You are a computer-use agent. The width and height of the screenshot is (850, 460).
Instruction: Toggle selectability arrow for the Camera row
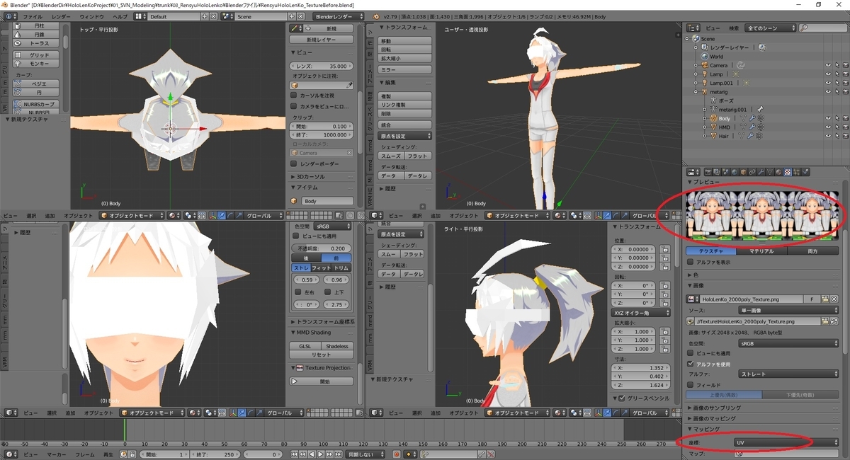(x=836, y=65)
